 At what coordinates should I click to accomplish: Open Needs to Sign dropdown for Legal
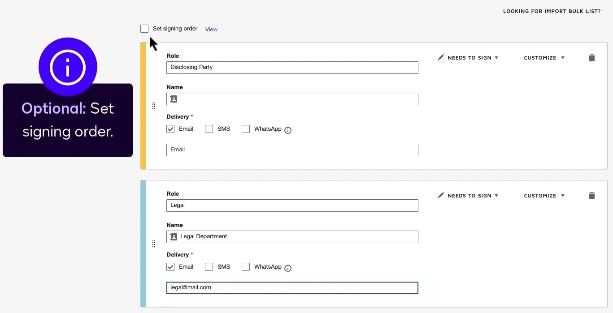468,196
